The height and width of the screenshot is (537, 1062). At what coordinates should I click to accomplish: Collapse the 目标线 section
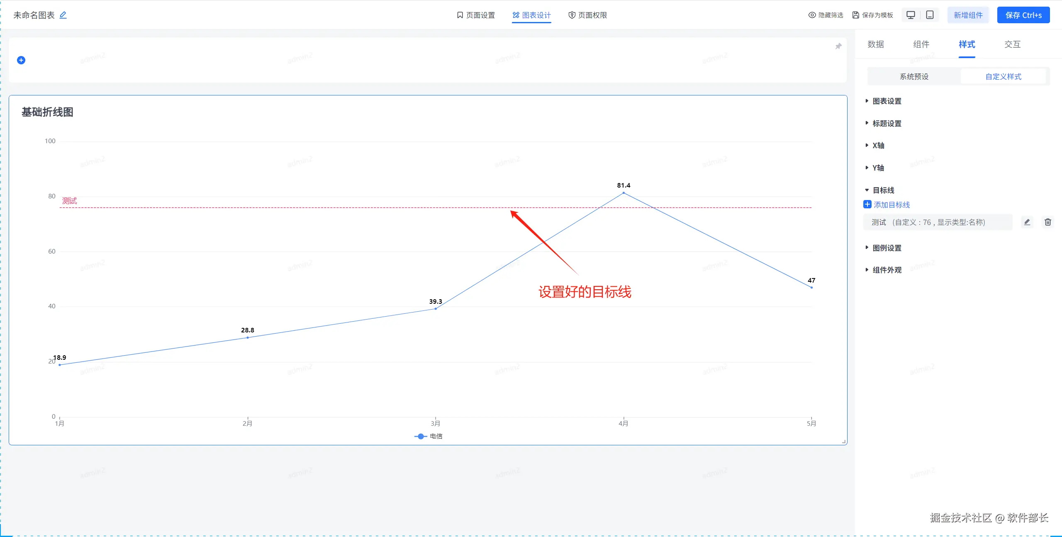883,190
